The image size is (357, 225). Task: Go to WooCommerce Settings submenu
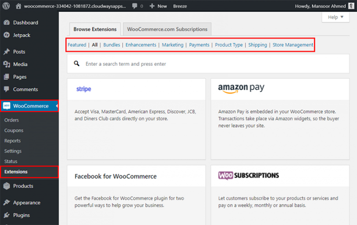[x=13, y=151]
